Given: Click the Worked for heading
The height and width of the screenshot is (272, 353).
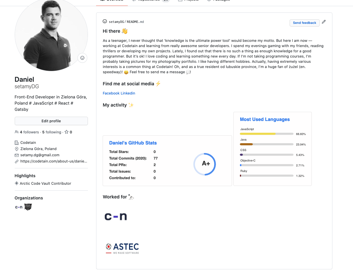Looking at the screenshot, I should pyautogui.click(x=118, y=197).
